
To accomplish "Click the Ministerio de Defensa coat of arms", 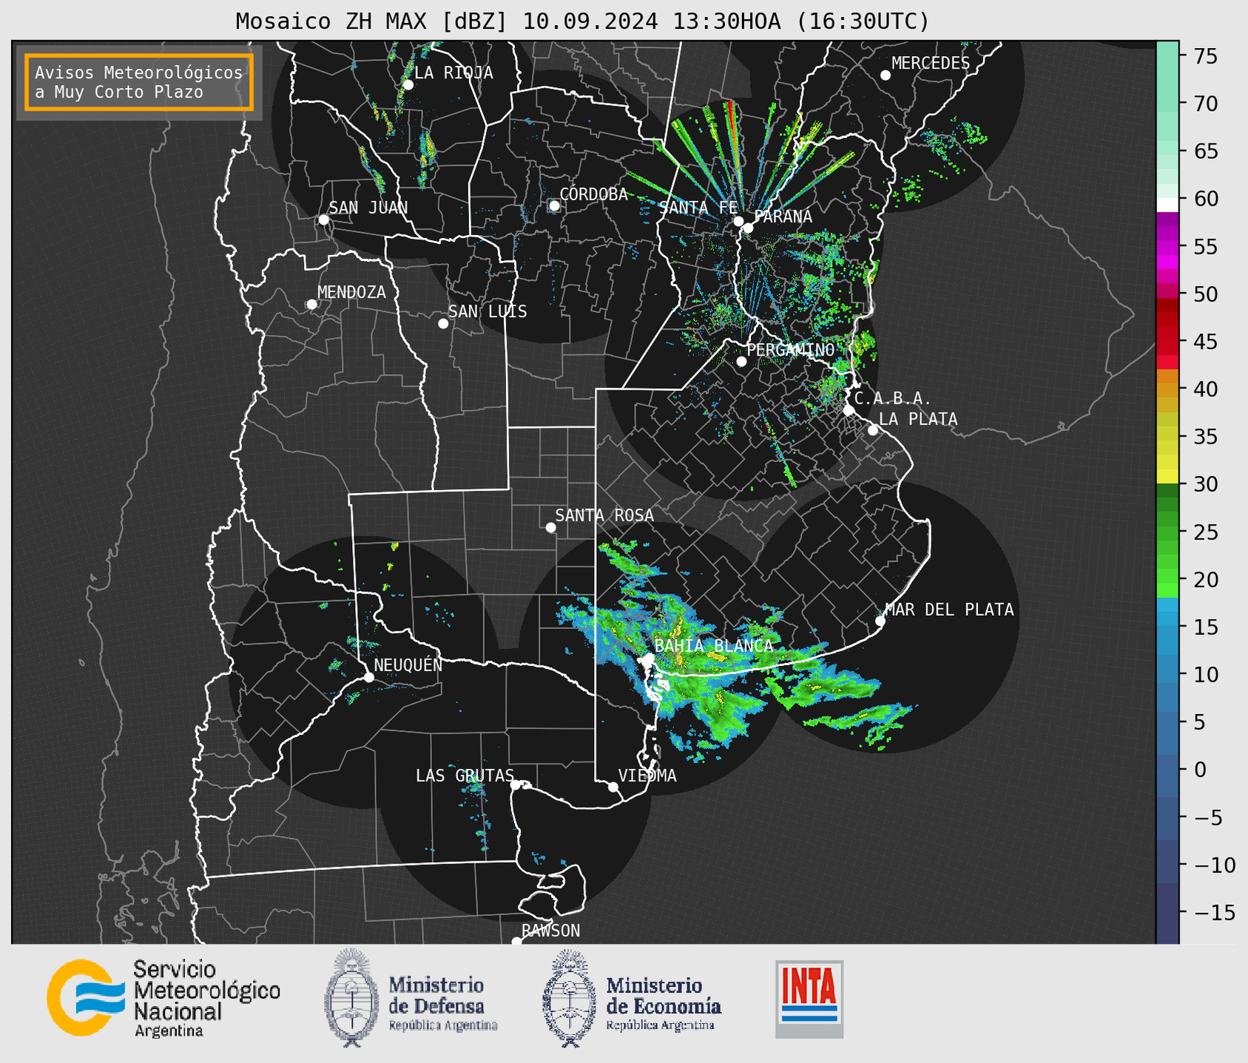I will 351,997.
